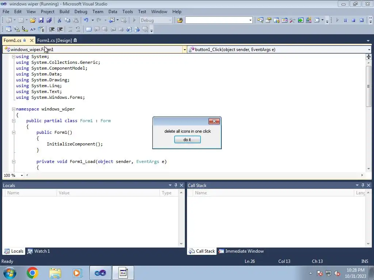Comment out the selected lines icon

(x=70, y=29)
